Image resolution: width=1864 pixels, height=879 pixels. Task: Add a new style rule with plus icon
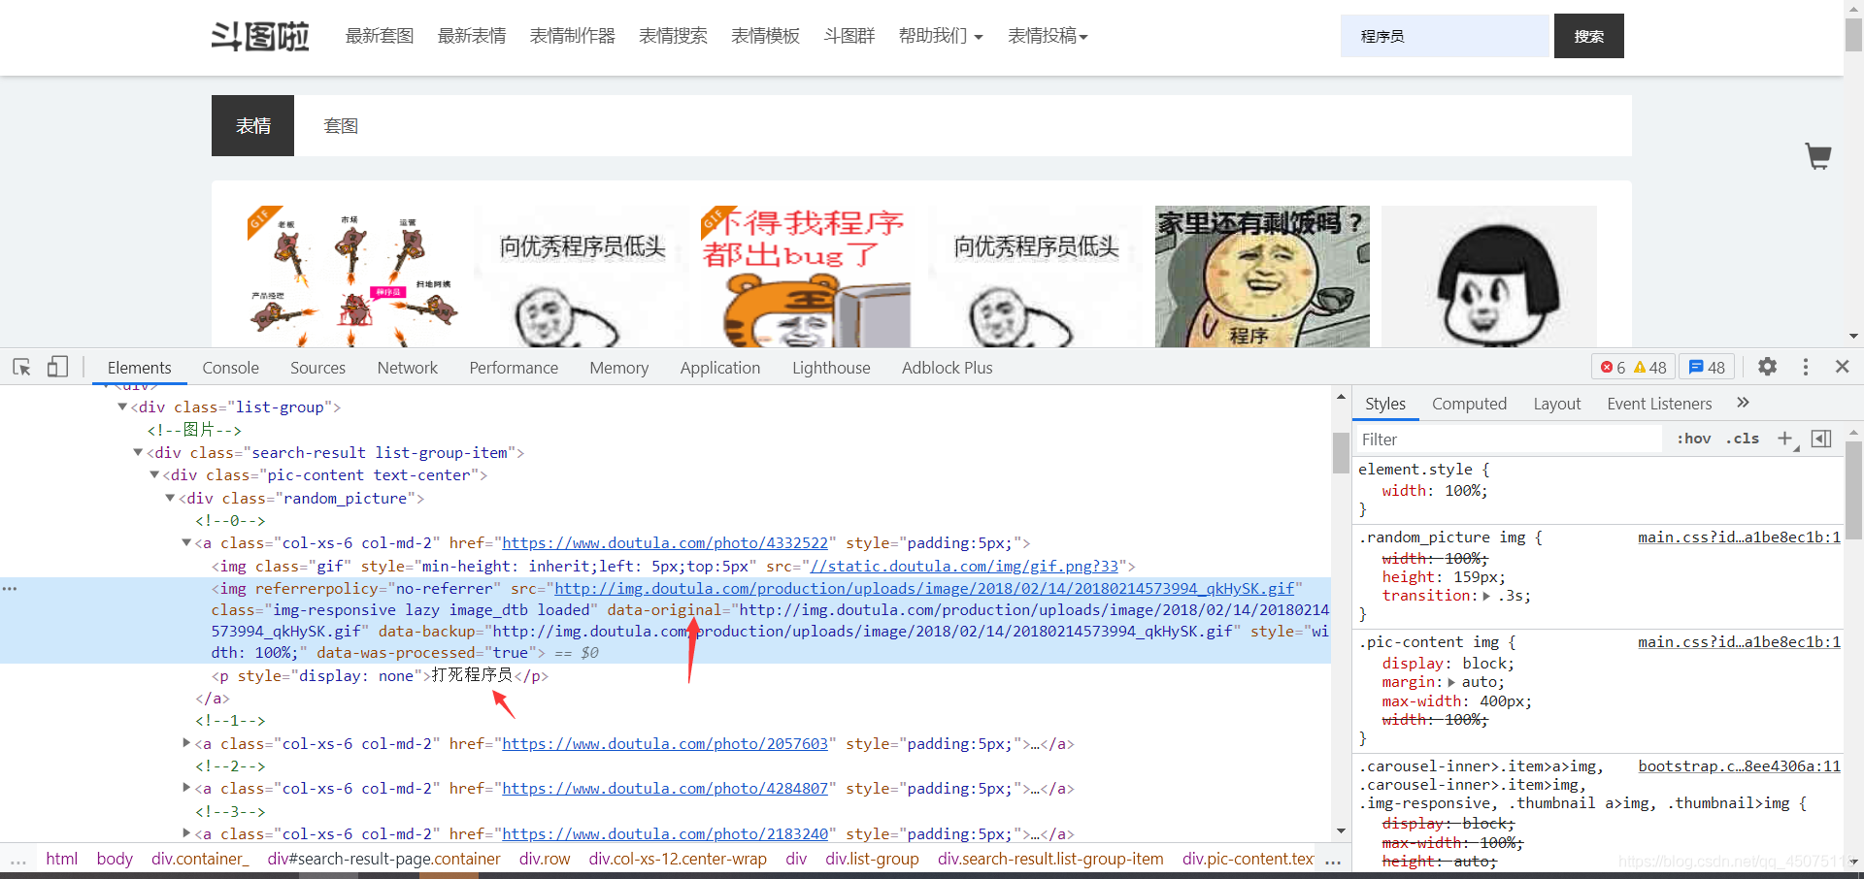1784,439
